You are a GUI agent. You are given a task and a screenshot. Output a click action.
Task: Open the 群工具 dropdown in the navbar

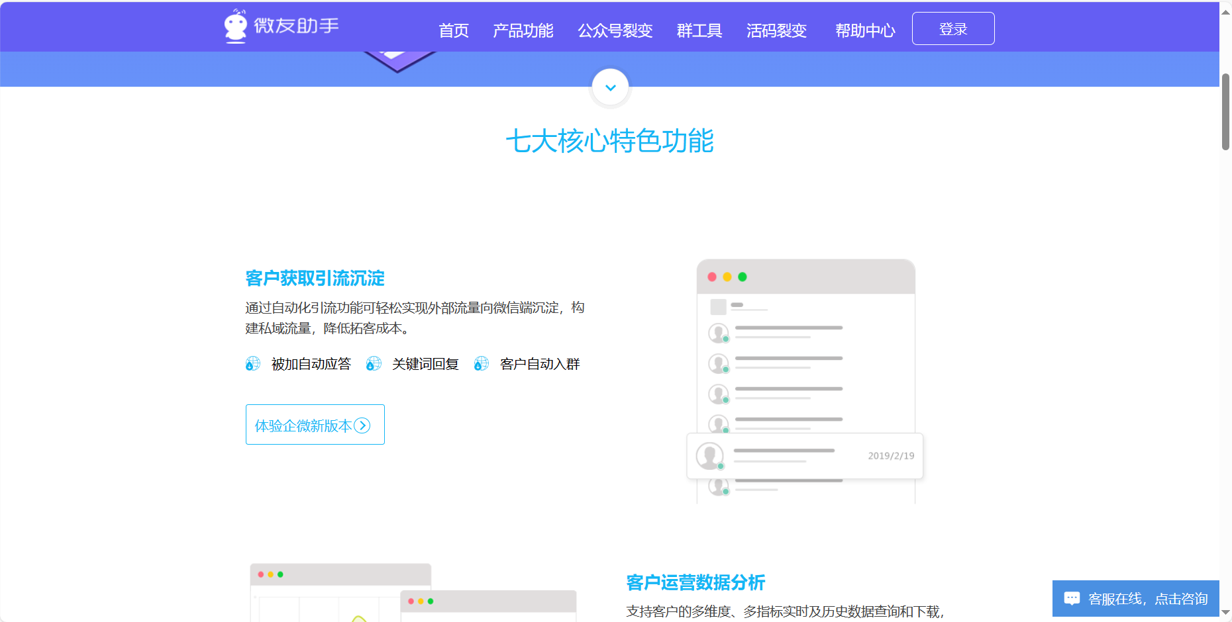tap(699, 30)
